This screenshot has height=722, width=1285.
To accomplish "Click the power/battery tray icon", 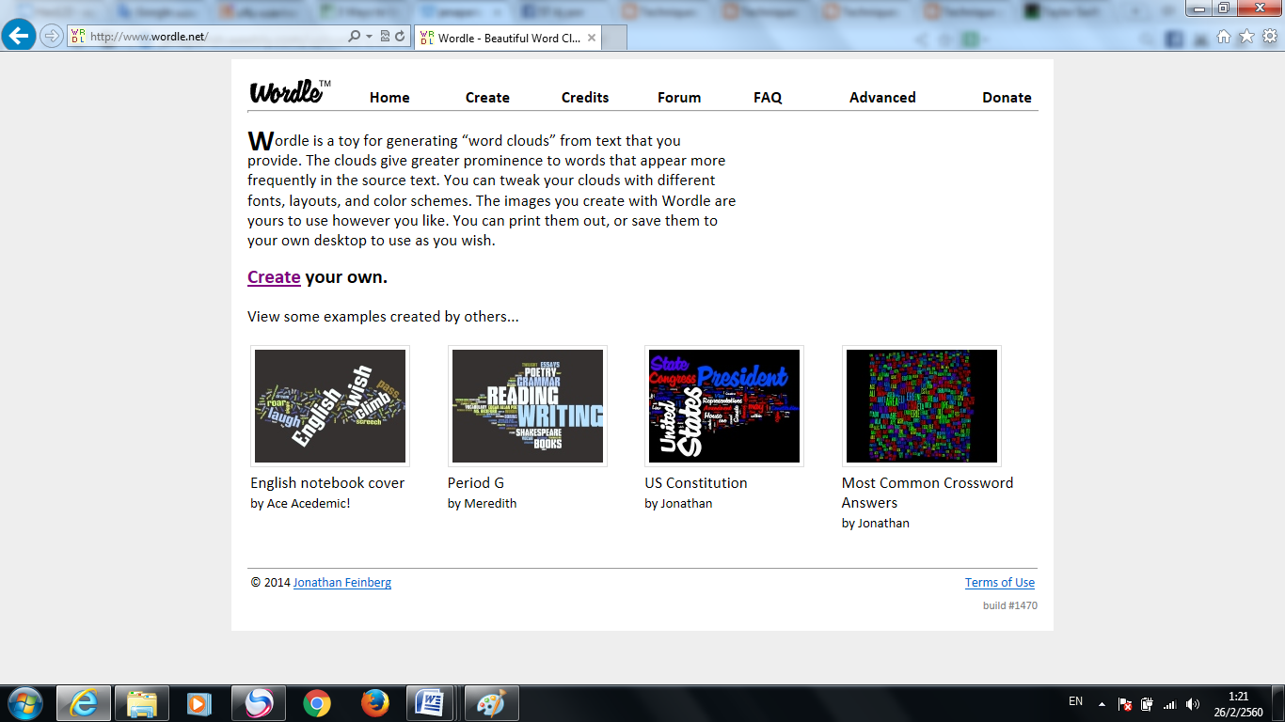I will [x=1148, y=703].
